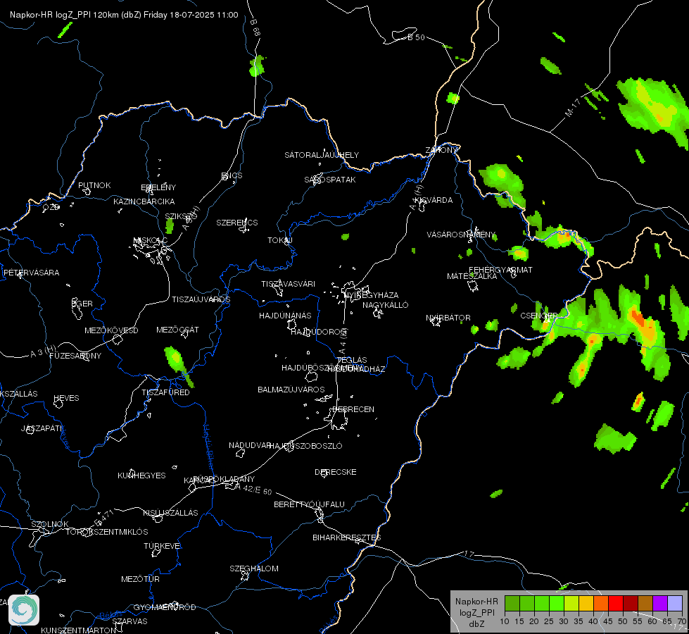This screenshot has height=634, width=689.
Task: Click the SZEGHALOM town label
Action: point(254,568)
